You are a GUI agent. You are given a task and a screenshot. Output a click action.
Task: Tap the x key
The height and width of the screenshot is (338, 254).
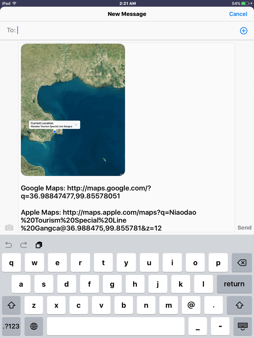56,305
